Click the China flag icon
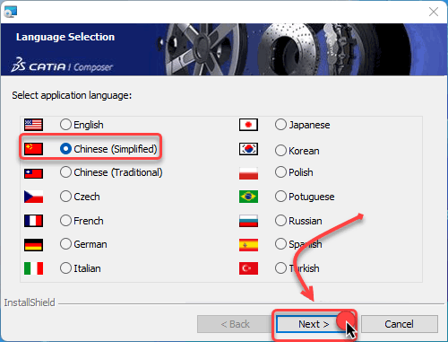The image size is (448, 342). pyautogui.click(x=33, y=149)
